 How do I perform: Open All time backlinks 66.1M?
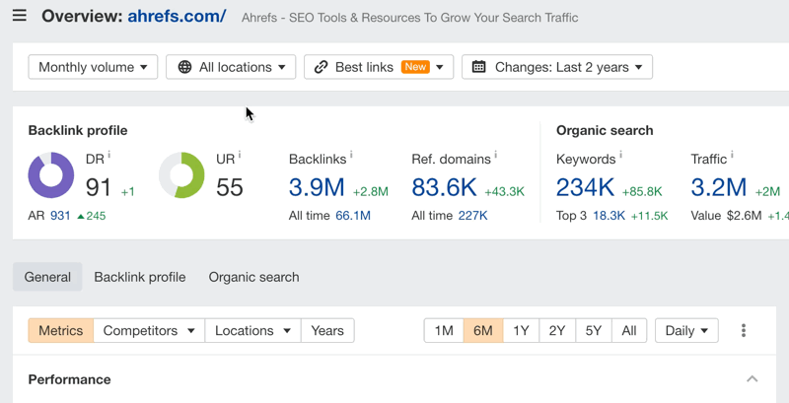(x=353, y=216)
